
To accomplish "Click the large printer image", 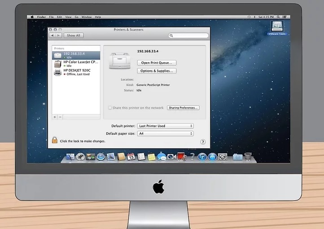I will (x=120, y=60).
